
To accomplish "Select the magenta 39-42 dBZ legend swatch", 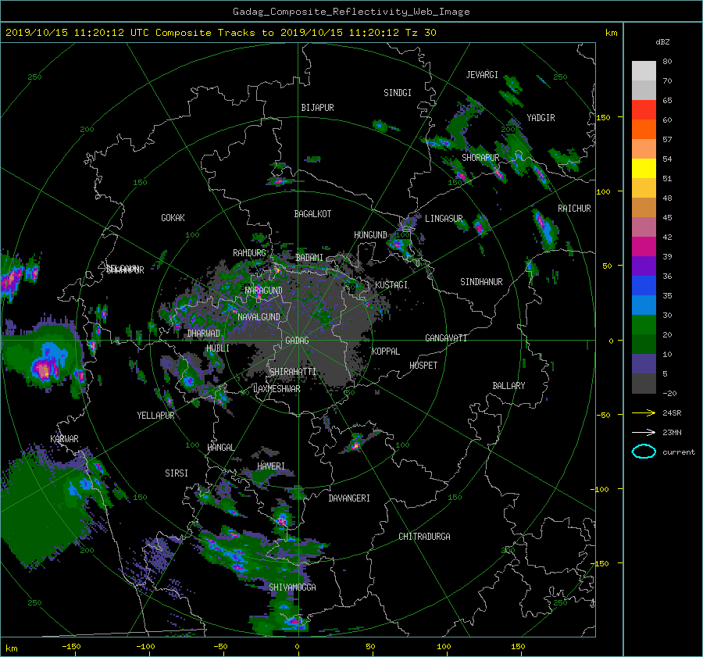I will tap(644, 247).
